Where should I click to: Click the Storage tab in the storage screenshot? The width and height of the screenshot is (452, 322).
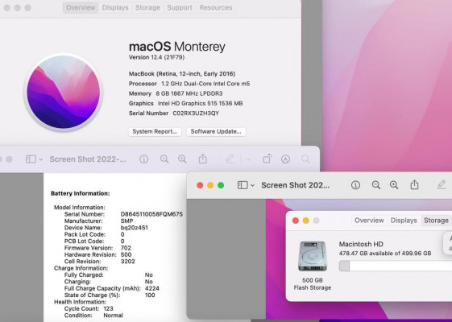tap(436, 221)
